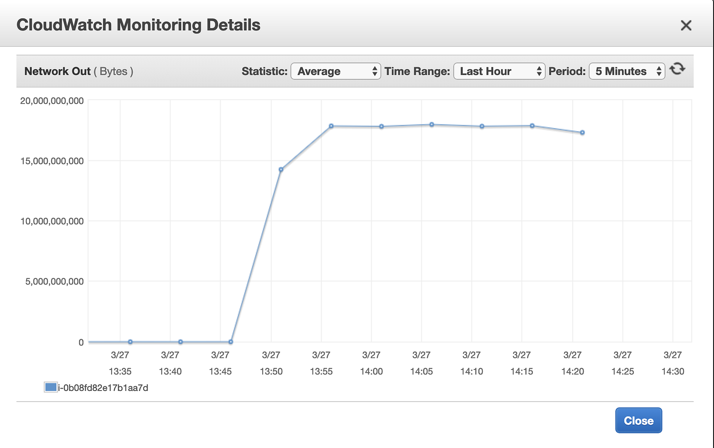Viewport: 714px width, 448px height.
Task: Close the CloudWatch Monitoring Details dialog with X
Action: point(686,25)
